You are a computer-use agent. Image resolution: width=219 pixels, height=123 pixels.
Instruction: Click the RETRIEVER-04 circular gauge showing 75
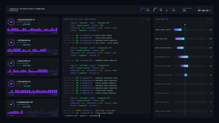(11, 43)
